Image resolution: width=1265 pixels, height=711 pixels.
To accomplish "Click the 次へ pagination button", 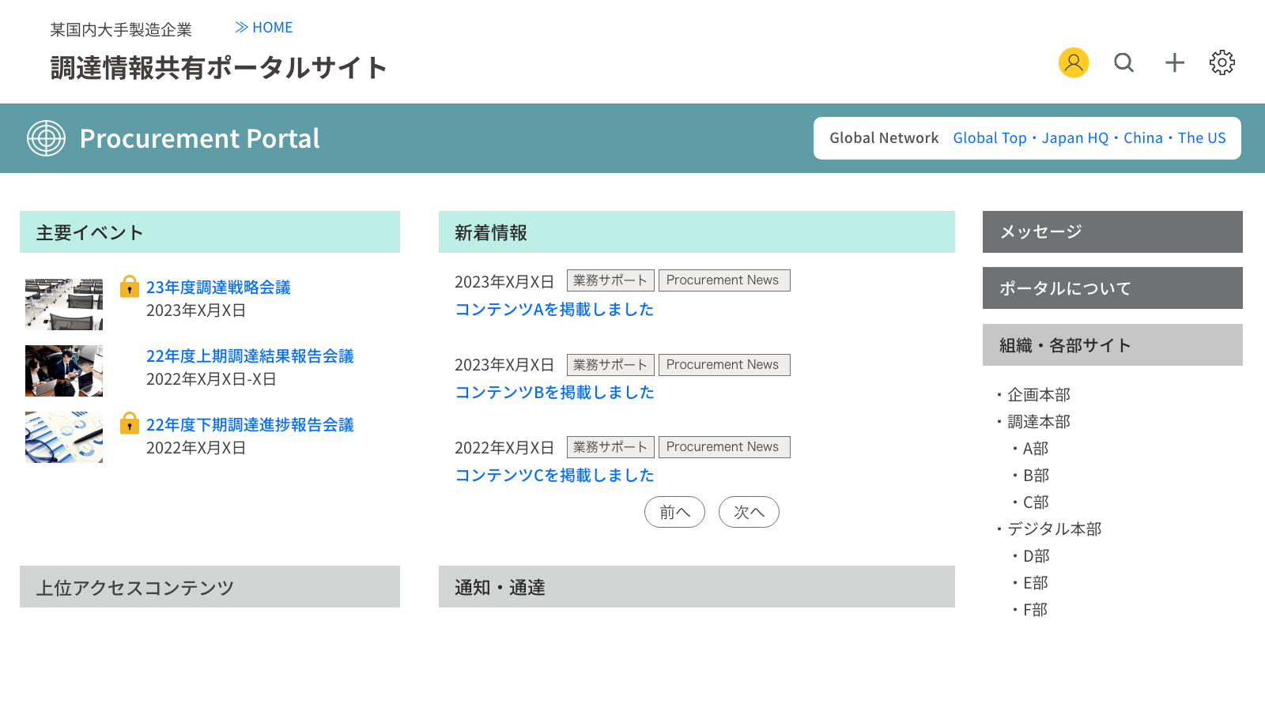I will click(x=749, y=512).
